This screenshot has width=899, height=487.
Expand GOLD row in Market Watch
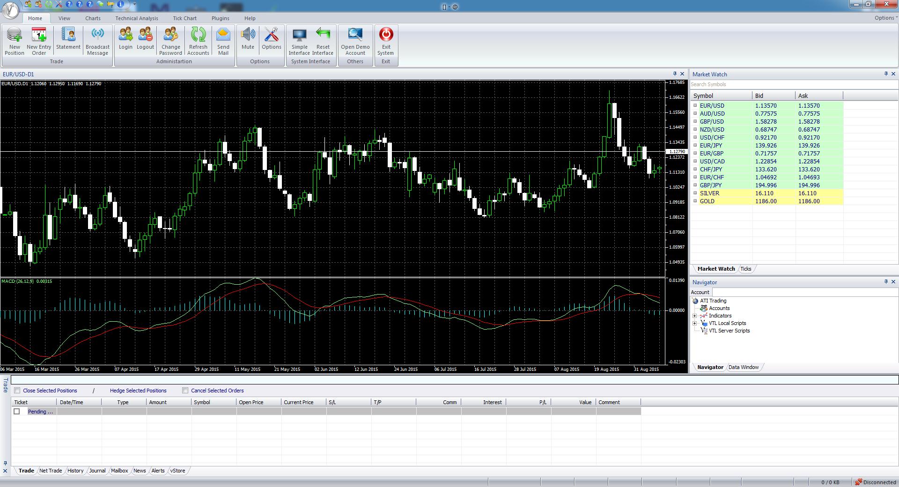[695, 201]
